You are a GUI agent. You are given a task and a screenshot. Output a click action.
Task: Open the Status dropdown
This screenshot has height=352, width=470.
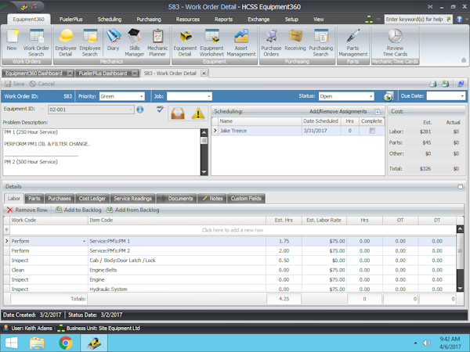pos(371,96)
